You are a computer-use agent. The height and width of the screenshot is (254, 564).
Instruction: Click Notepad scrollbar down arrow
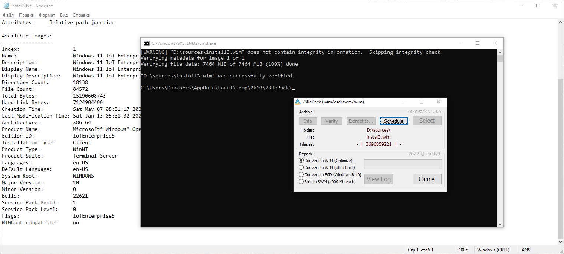(561, 242)
